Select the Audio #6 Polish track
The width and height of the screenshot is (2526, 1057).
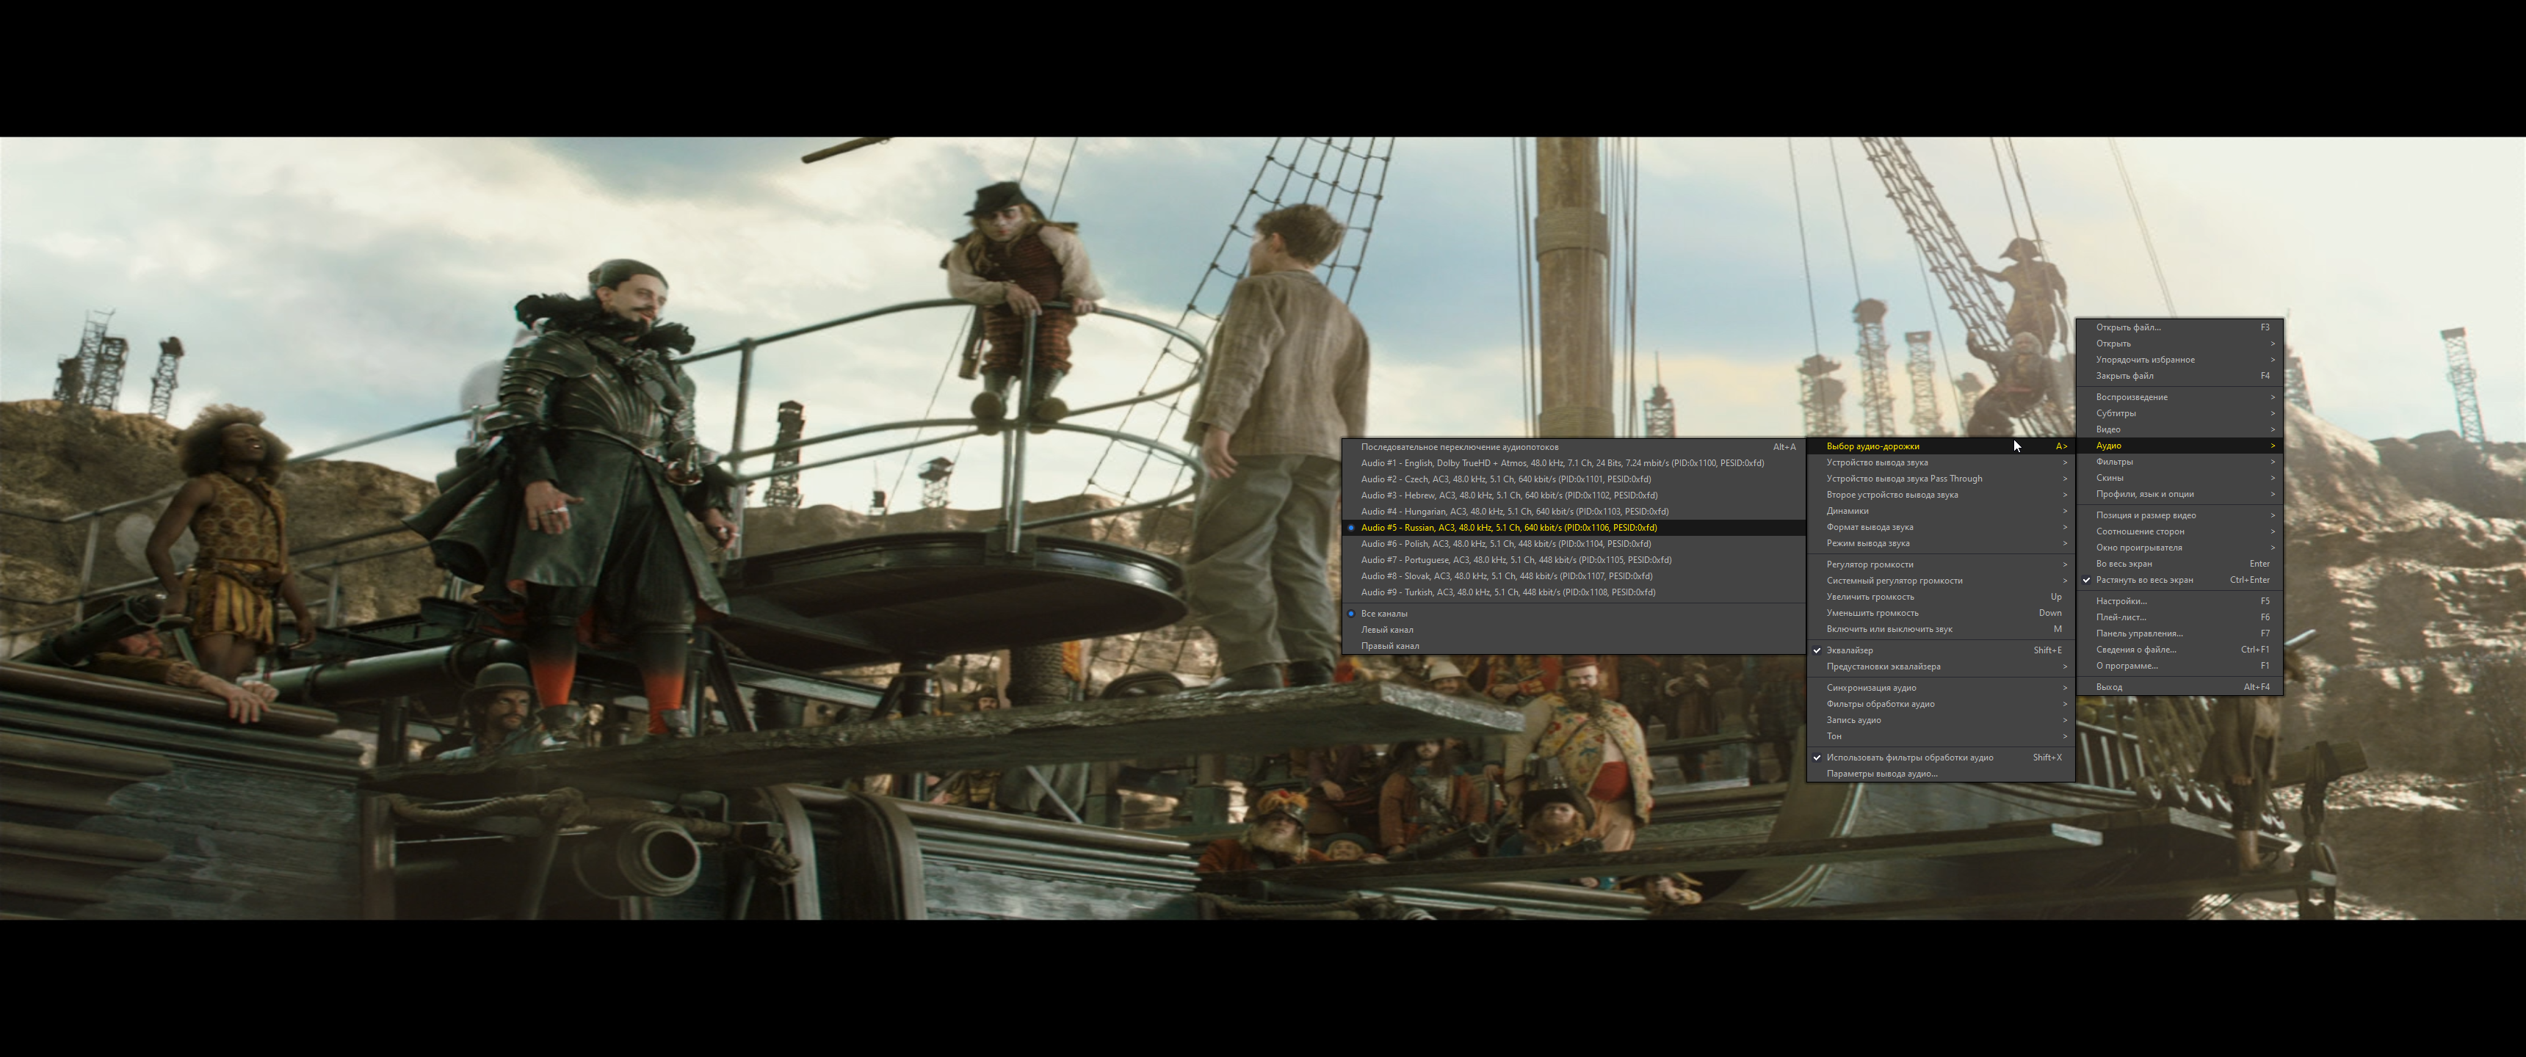[1573, 544]
